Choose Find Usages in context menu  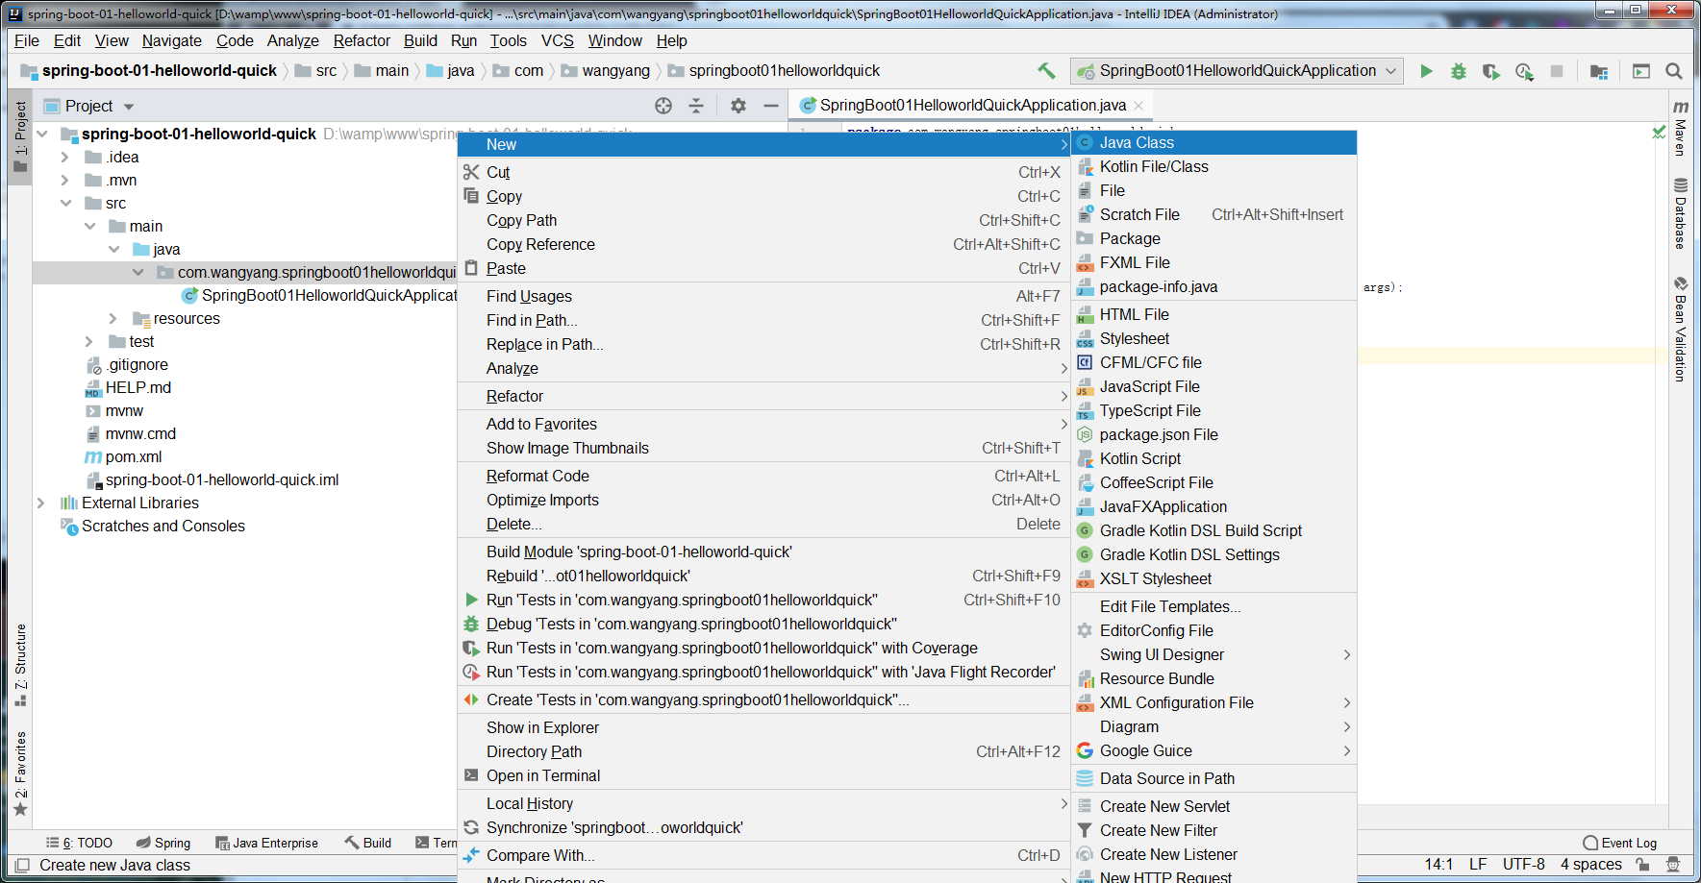pos(763,296)
